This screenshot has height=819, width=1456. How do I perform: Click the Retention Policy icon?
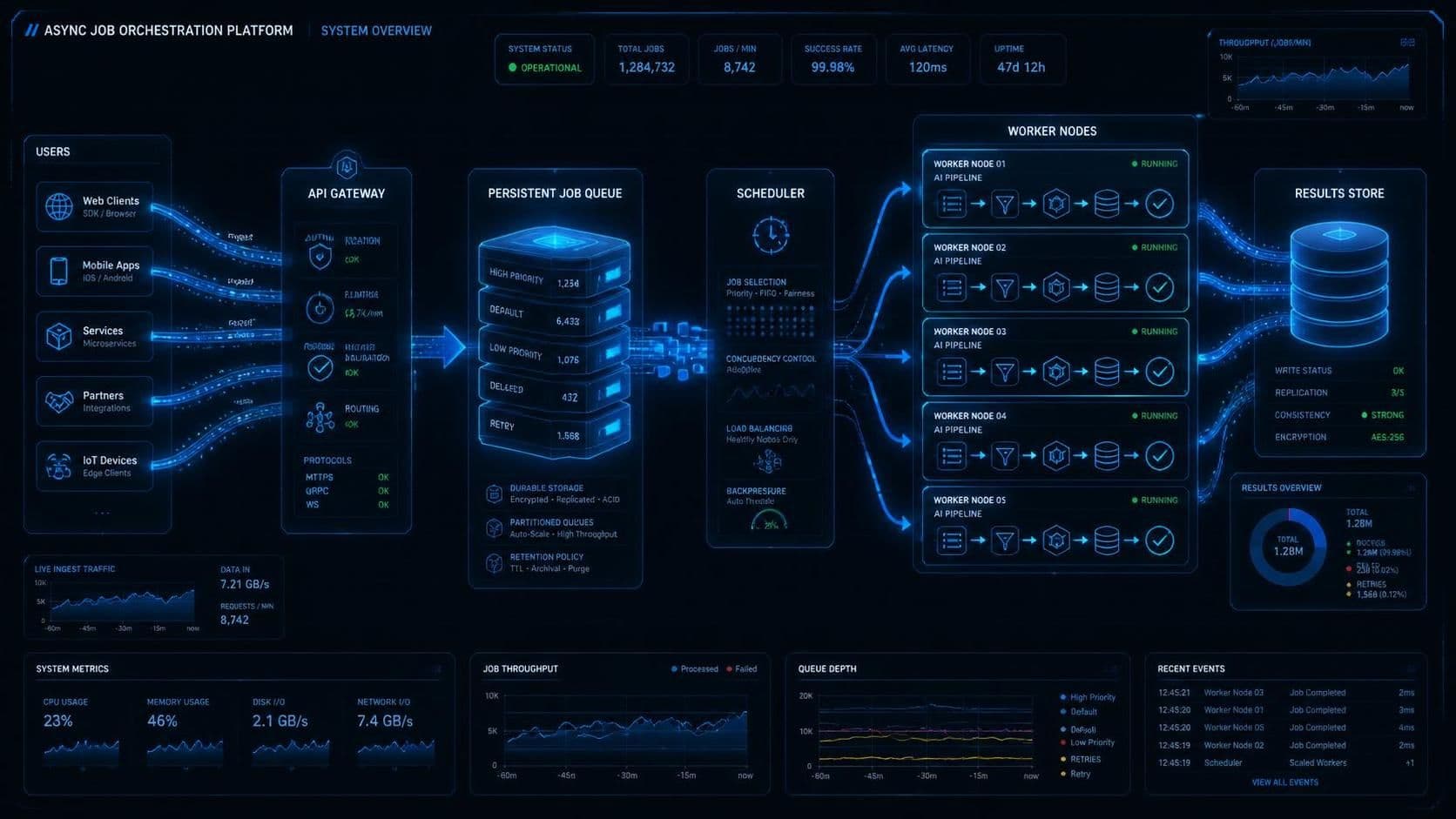point(494,563)
